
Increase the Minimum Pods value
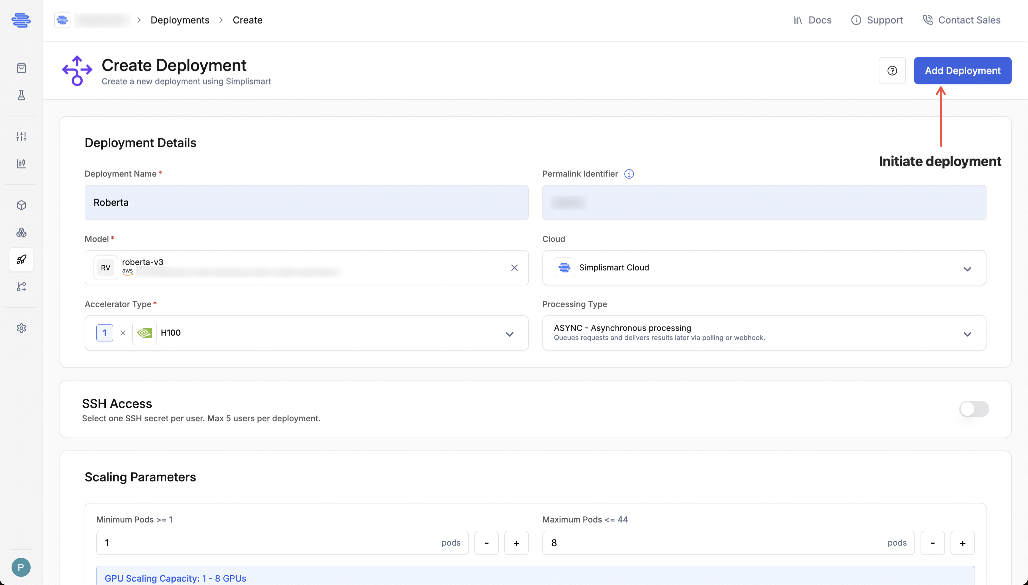[x=517, y=543]
